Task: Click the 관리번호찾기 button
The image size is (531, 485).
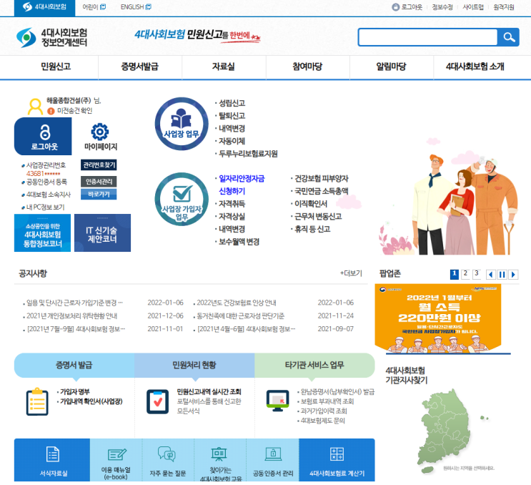Action: click(99, 165)
